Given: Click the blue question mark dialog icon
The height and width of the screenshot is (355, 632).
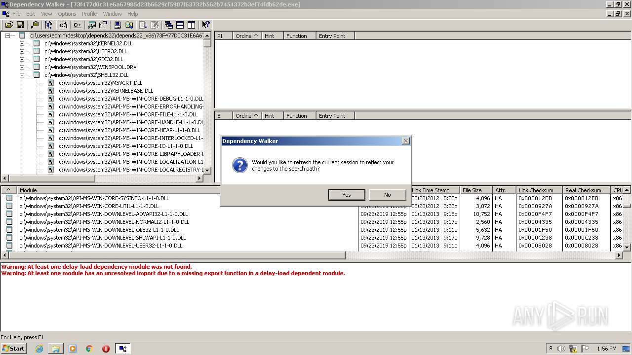Looking at the screenshot, I should coord(239,165).
